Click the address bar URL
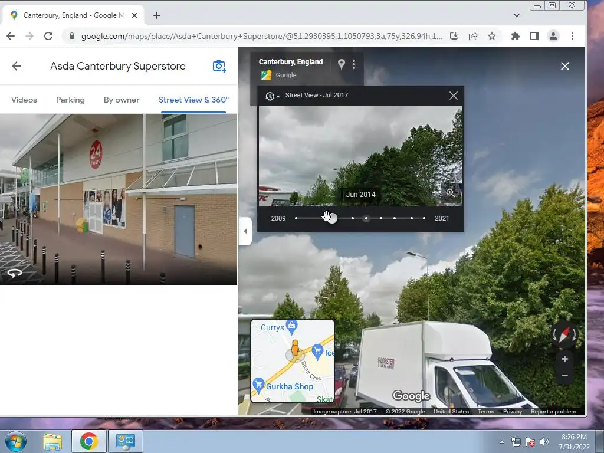The width and height of the screenshot is (604, 453). coord(261,36)
